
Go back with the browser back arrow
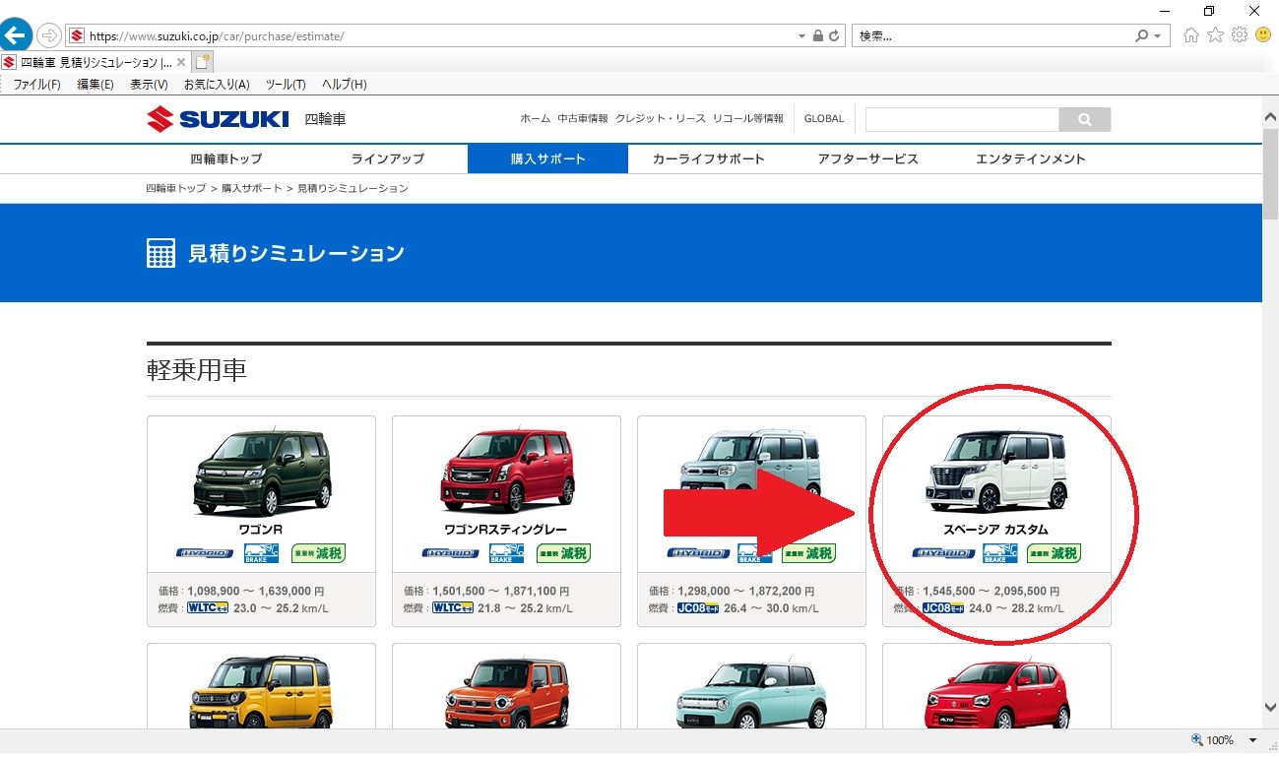click(13, 35)
